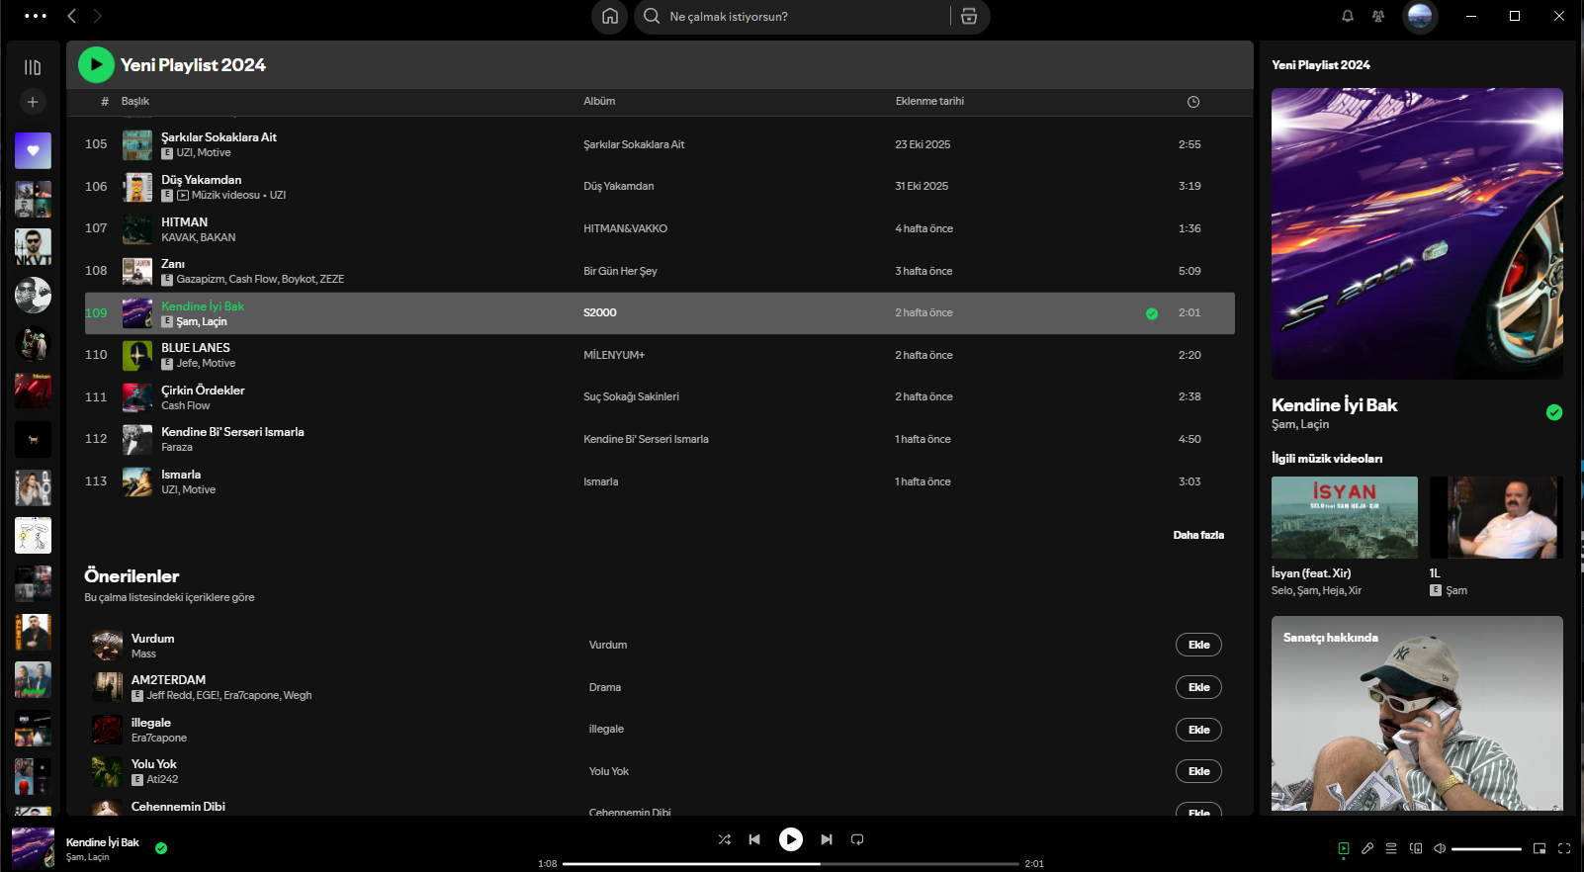
Task: Open the Browse icon beside search
Action: (x=969, y=16)
